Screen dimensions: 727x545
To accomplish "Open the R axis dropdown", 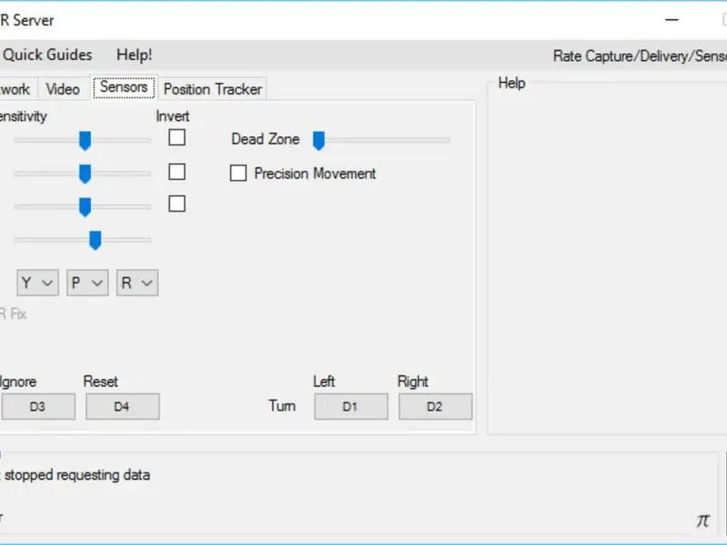I will 138,282.
